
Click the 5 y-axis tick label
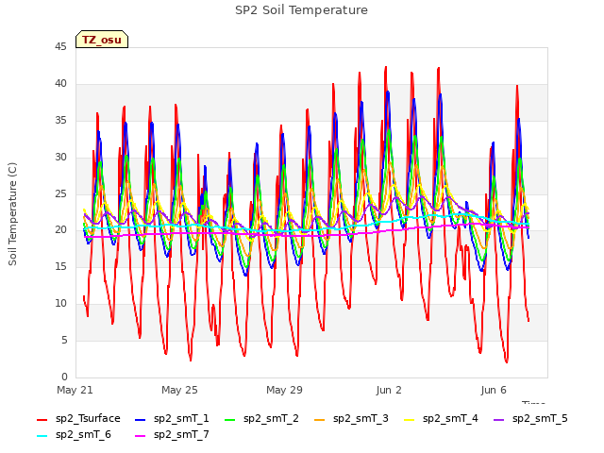coord(64,340)
